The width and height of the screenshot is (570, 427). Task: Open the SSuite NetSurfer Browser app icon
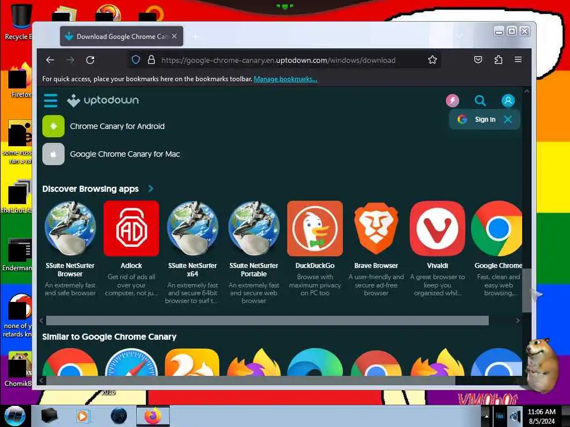click(x=70, y=229)
